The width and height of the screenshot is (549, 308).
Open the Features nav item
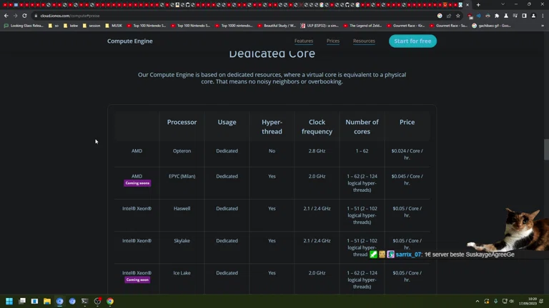(x=304, y=41)
